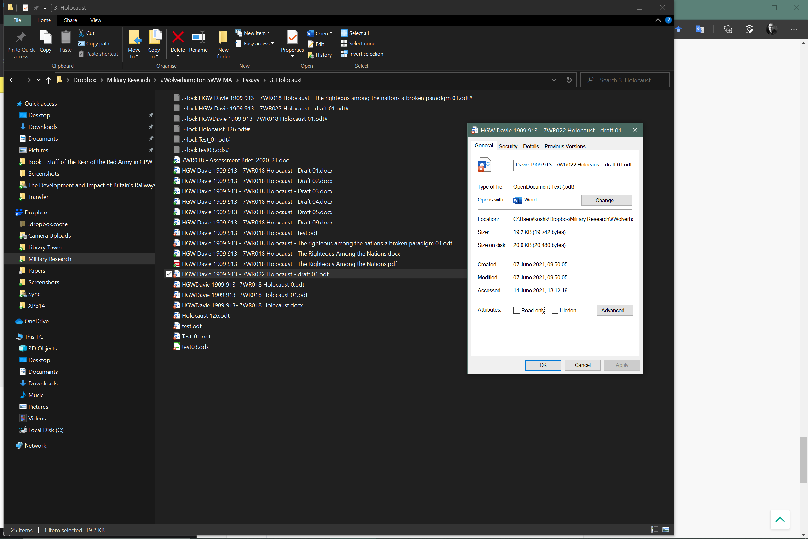Click the address bar refresh icon
The image size is (808, 539).
click(x=569, y=80)
